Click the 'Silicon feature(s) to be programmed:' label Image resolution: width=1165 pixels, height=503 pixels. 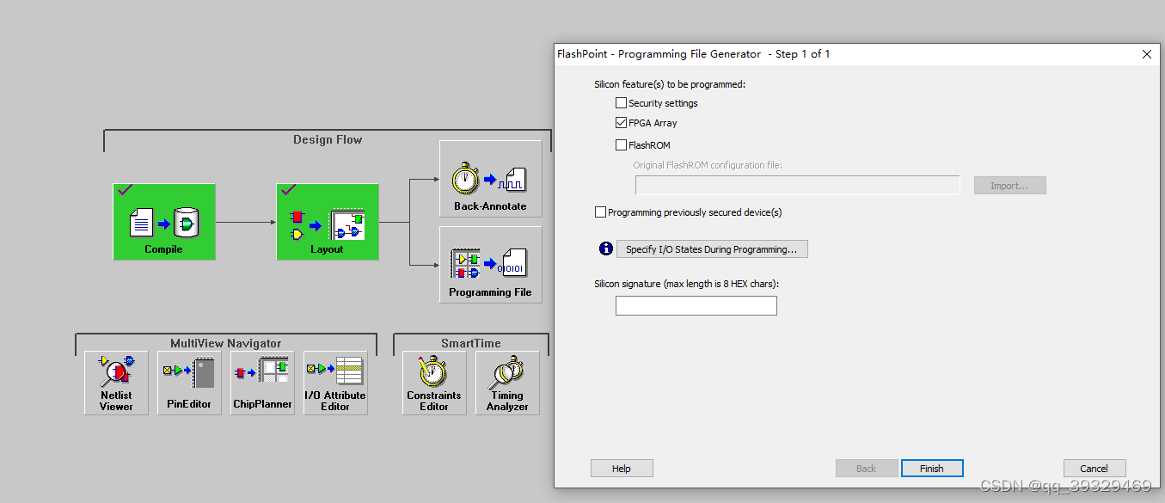click(x=670, y=84)
